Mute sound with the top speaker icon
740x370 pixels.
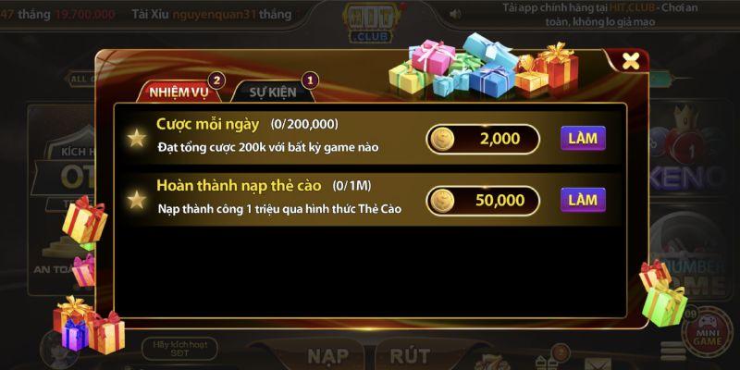455,14
